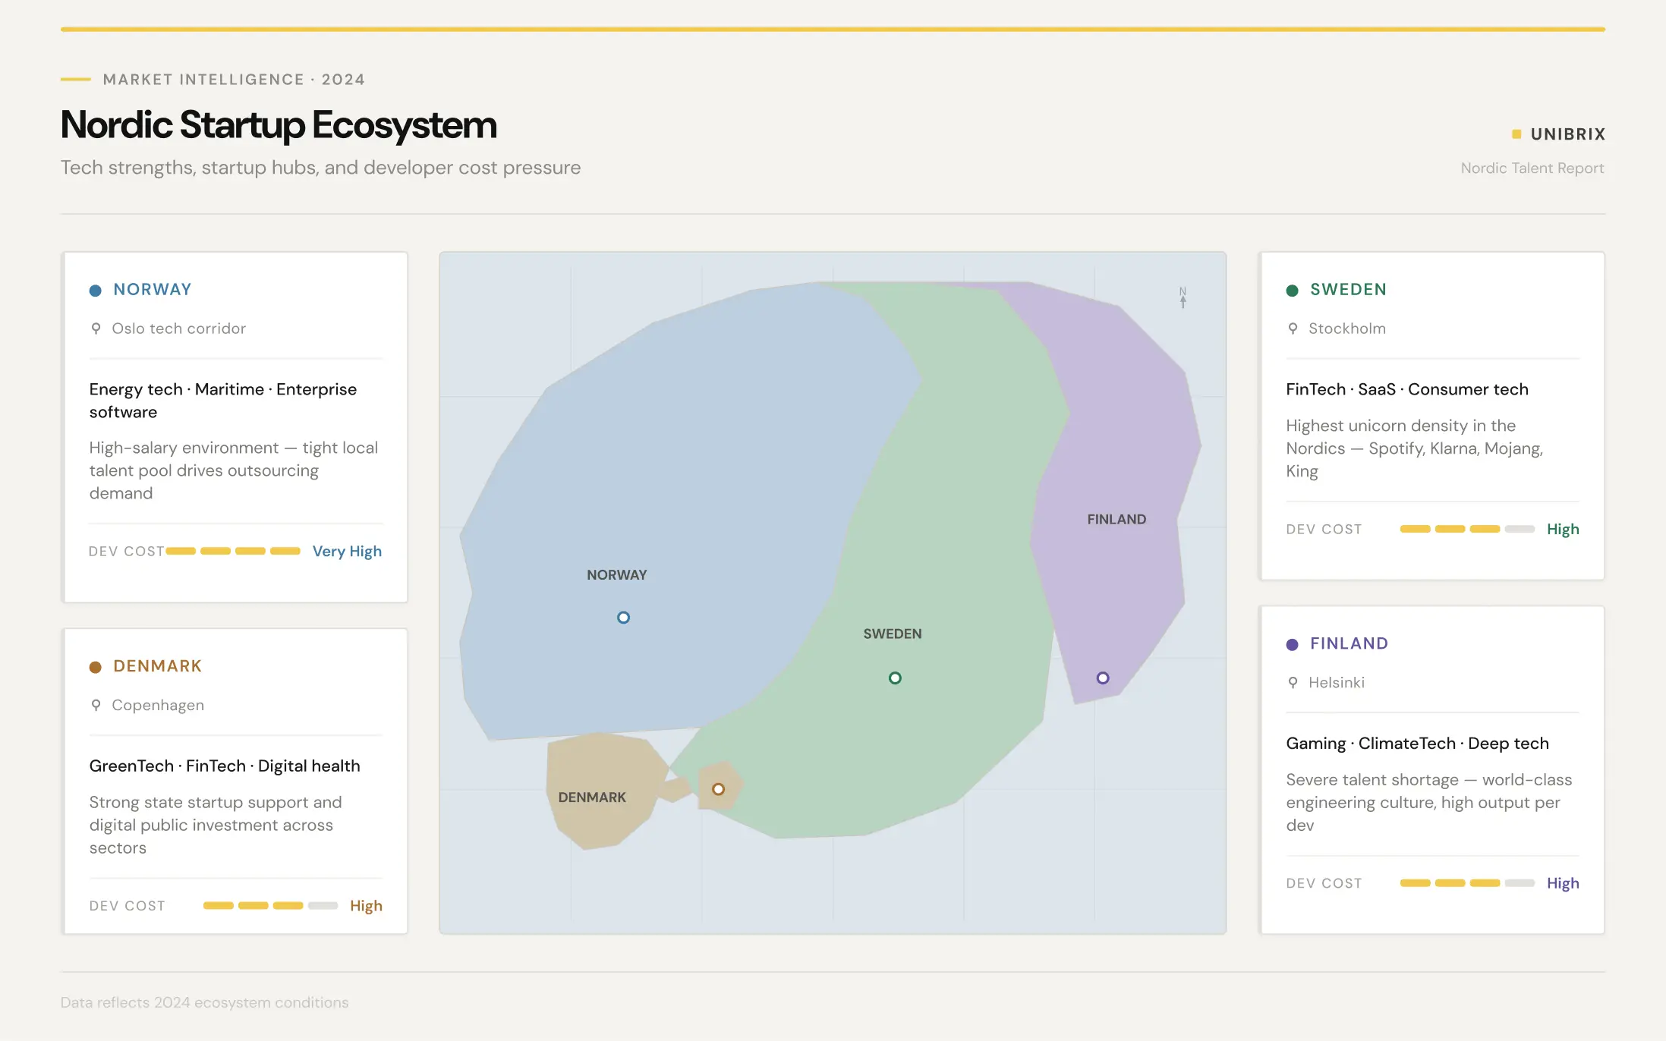Click the location pin beside Helsinki
Viewport: 1666px width, 1041px height.
pos(1293,683)
